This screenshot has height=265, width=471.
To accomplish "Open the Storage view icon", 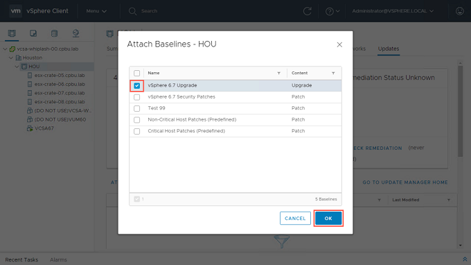I will tap(54, 33).
